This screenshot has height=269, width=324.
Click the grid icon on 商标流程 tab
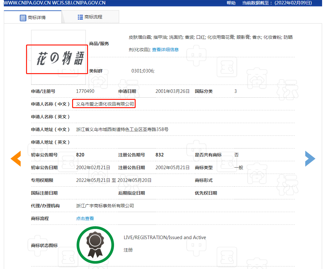pyautogui.click(x=80, y=17)
